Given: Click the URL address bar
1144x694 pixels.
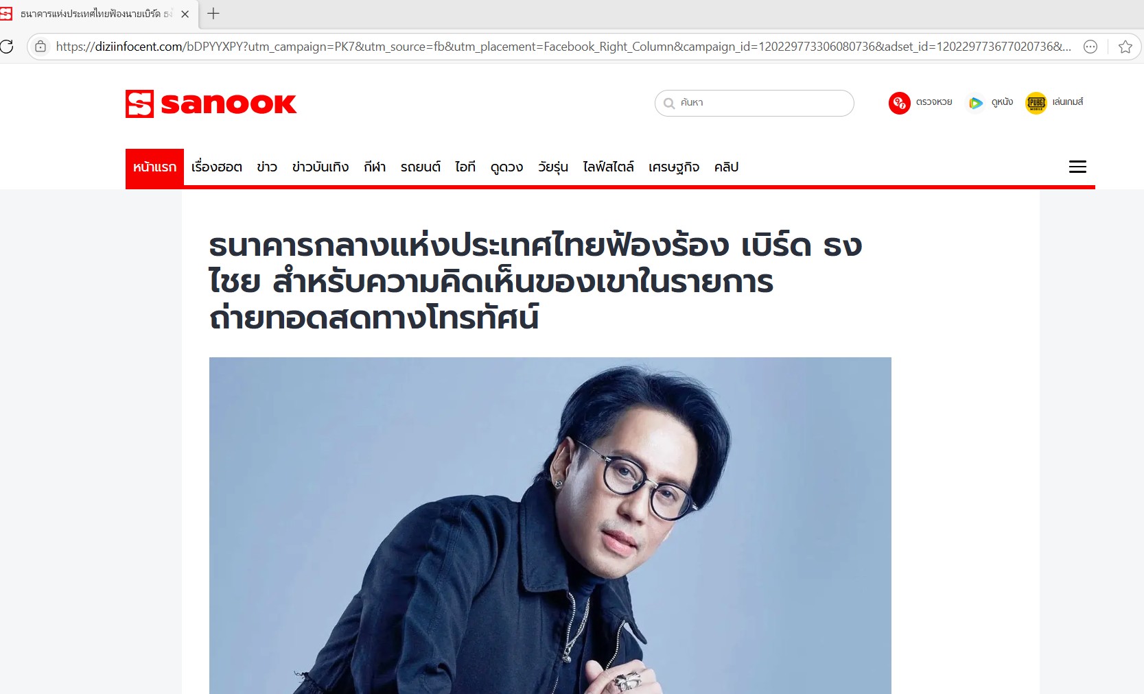Looking at the screenshot, I should [x=563, y=47].
